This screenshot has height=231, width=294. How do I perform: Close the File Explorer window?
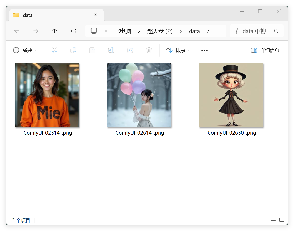pyautogui.click(x=279, y=11)
